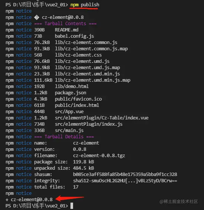Select the 'lib/cz-element.css' file path
This screenshot has width=204, height=210.
click(78, 55)
